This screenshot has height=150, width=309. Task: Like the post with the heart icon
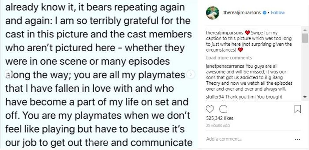tap(210, 109)
